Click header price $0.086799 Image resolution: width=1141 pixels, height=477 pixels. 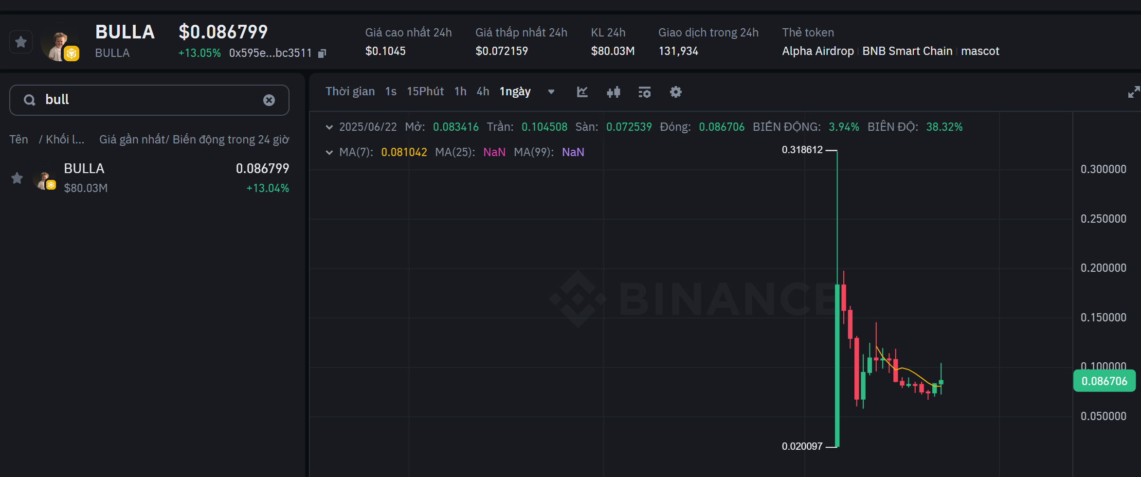(x=223, y=32)
